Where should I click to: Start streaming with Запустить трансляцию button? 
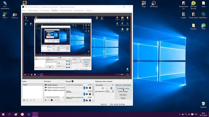pyautogui.click(x=123, y=85)
